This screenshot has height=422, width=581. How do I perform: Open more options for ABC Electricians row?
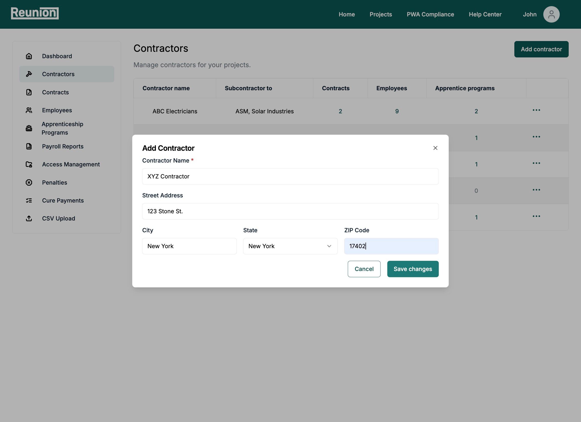536,110
